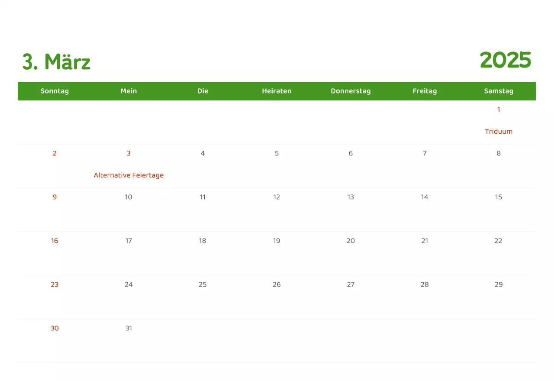Click the Freitag column header
554x381 pixels.
click(x=425, y=91)
